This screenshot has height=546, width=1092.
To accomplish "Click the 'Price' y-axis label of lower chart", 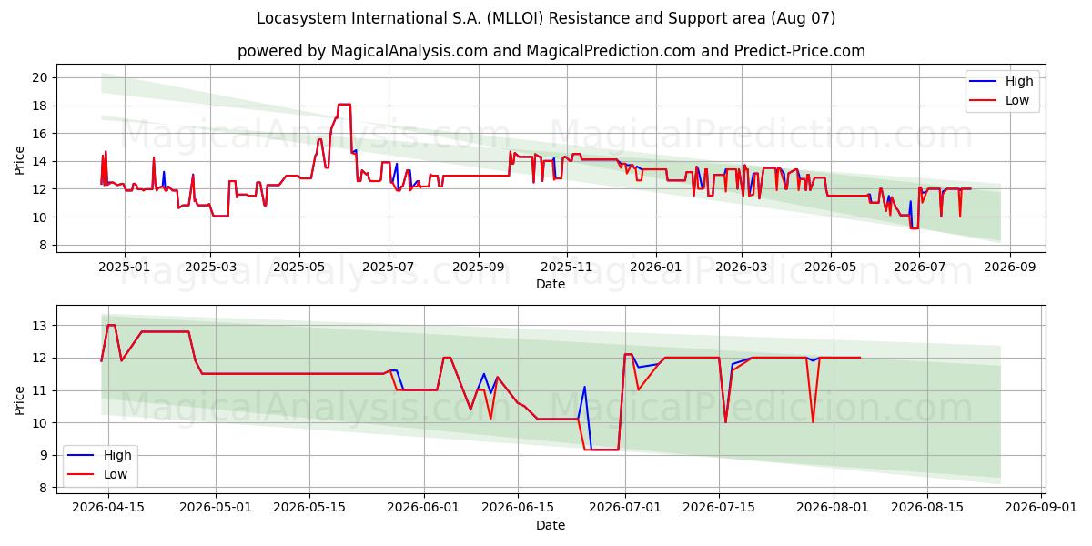I will (20, 399).
